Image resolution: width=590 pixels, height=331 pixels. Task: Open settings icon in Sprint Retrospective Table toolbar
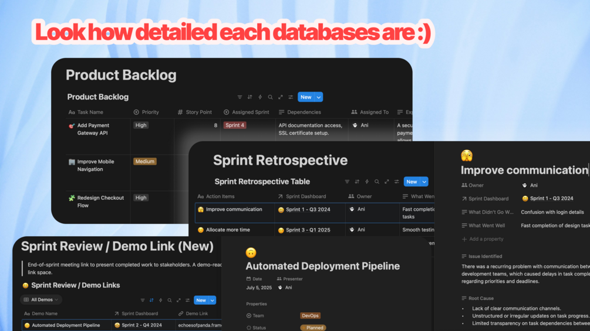pyautogui.click(x=397, y=182)
